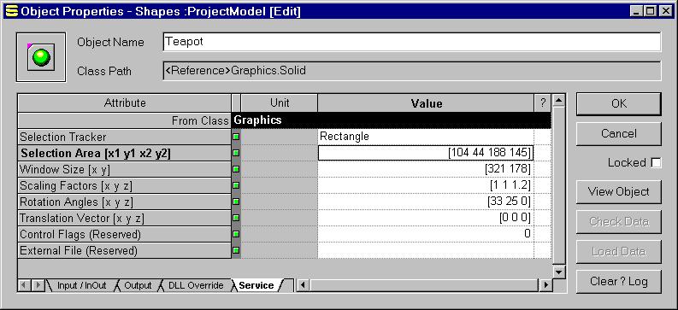Click the Object Name field containing Teapot
The width and height of the screenshot is (678, 310).
[x=411, y=42]
